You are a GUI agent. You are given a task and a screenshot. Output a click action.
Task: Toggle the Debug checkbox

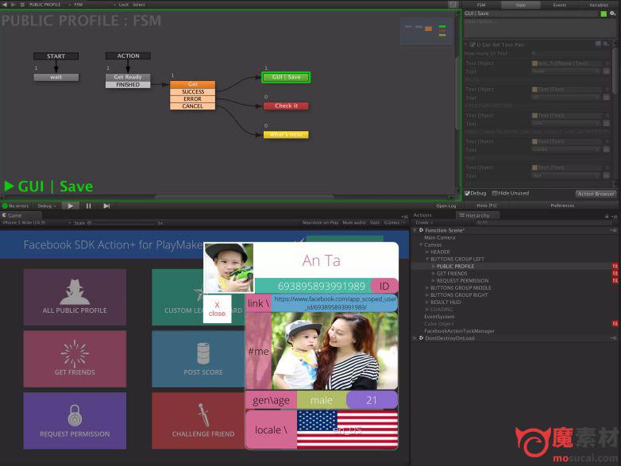click(467, 193)
